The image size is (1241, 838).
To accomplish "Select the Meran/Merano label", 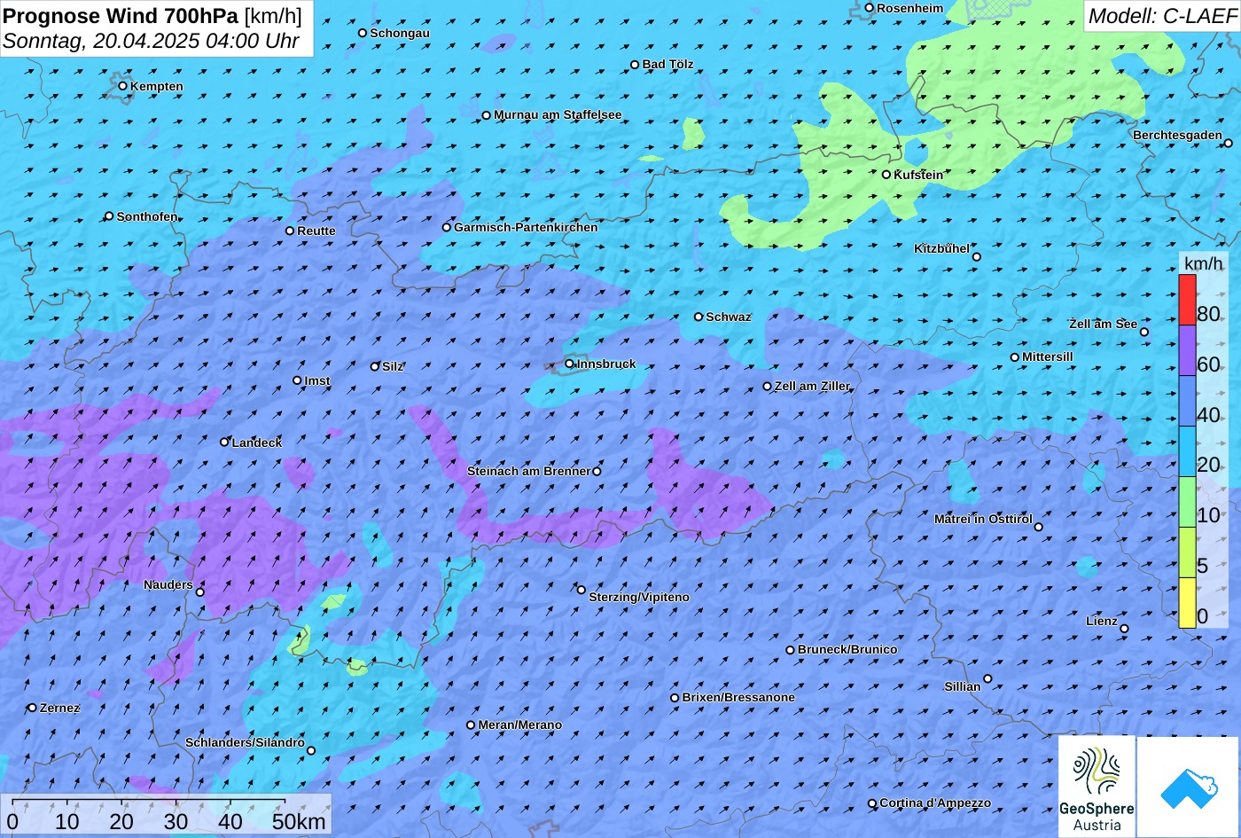I will (x=520, y=724).
